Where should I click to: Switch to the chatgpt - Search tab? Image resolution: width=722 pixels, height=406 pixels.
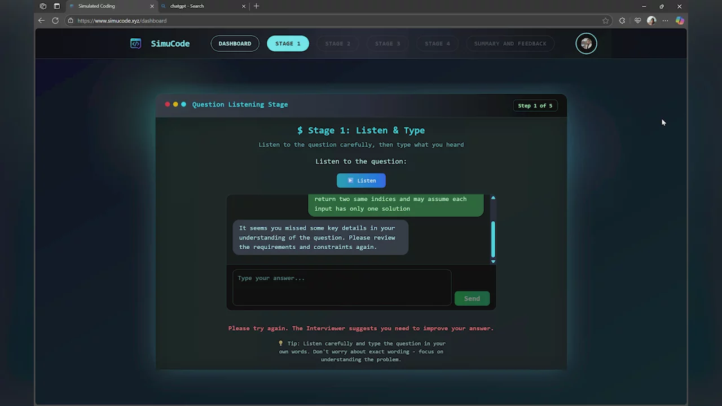pos(203,6)
